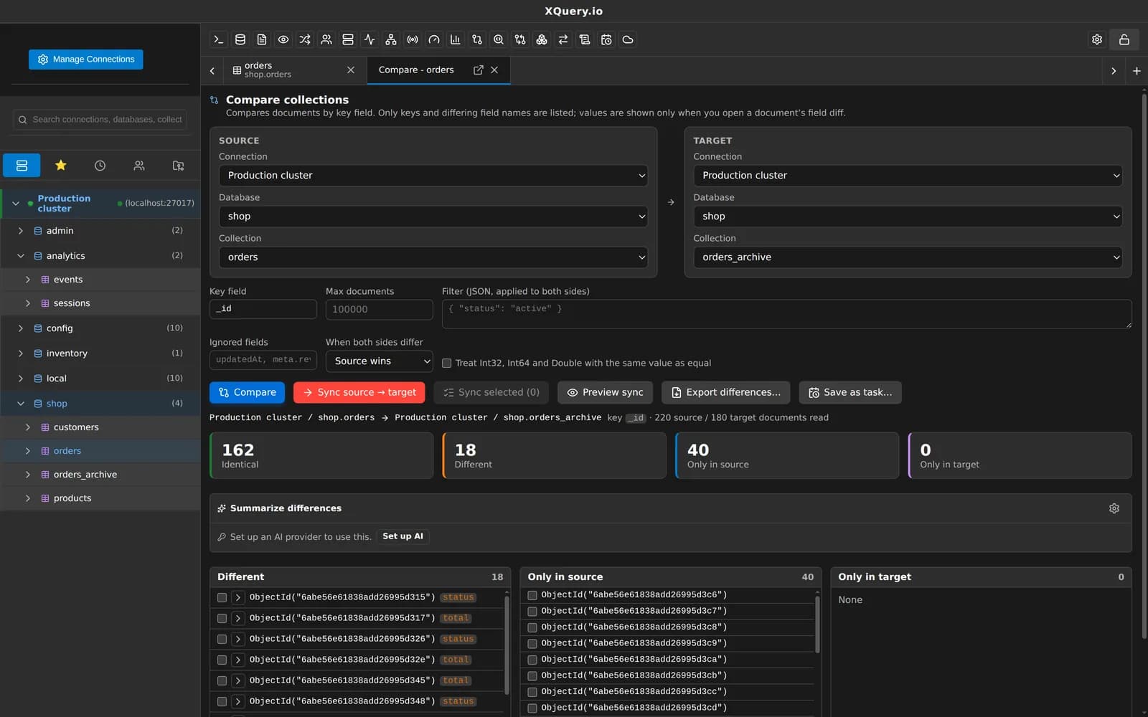Check the document ending 6995d315 in Different

(222, 597)
